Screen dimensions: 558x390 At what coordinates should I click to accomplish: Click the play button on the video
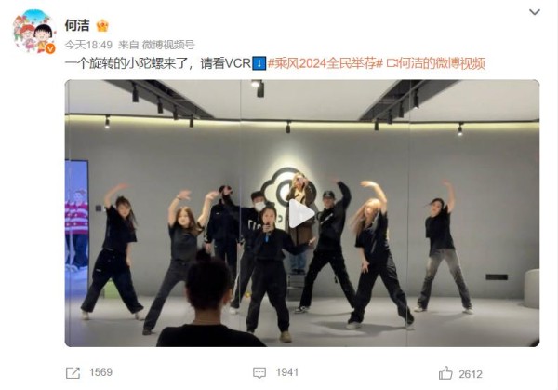tap(301, 214)
